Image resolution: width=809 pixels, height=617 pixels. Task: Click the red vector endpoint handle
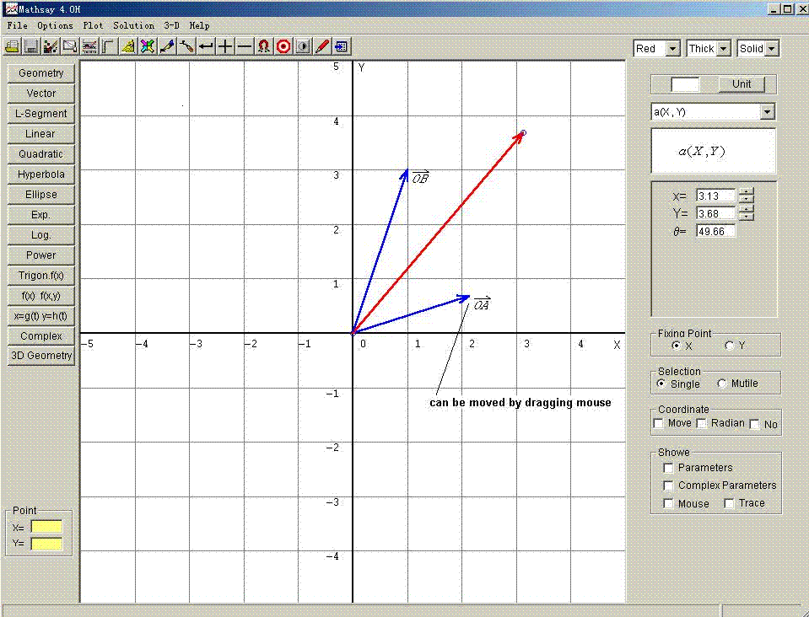point(524,133)
